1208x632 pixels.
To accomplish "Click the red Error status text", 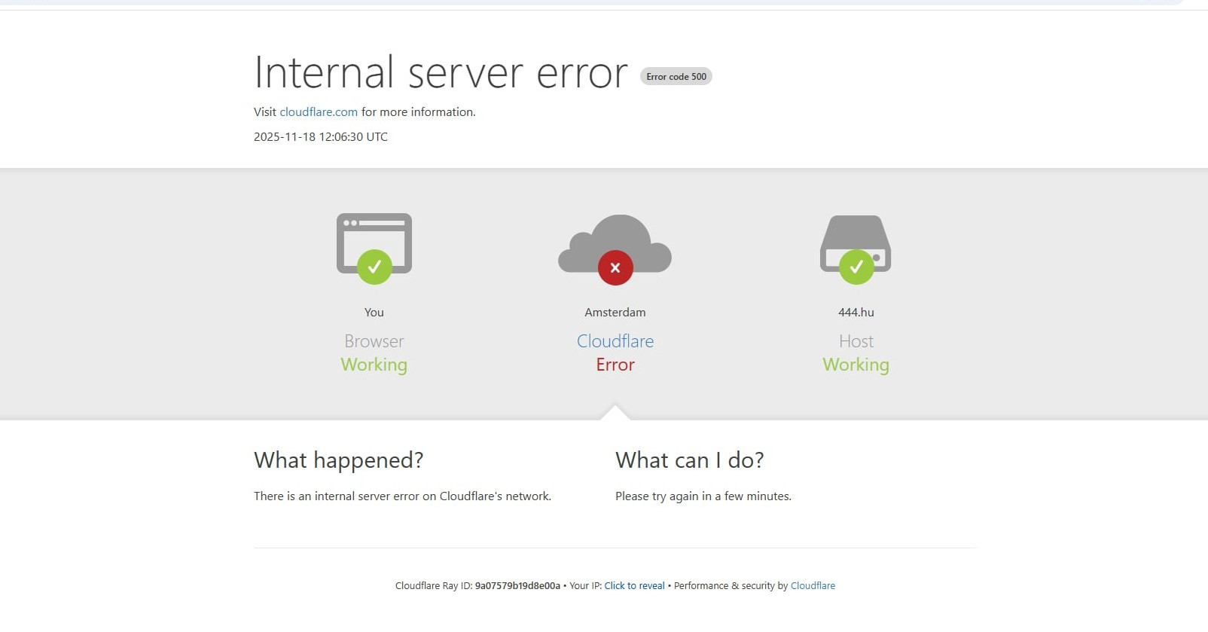I will (x=615, y=365).
